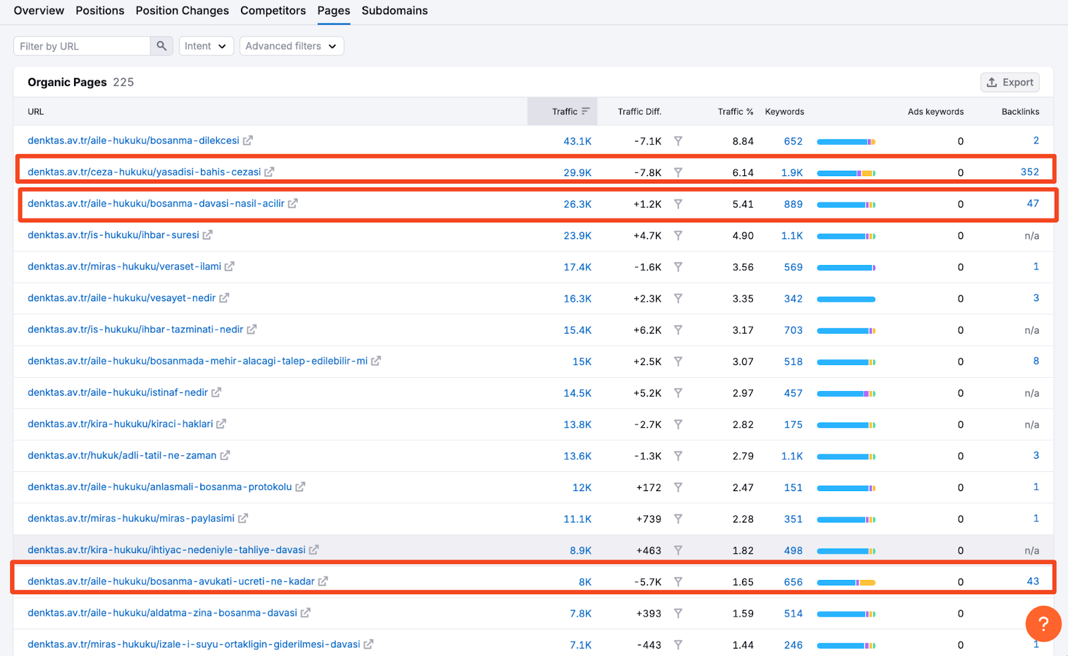The width and height of the screenshot is (1068, 656).
Task: Open external link icon for yasadisi-bahis-cezasi URL
Action: click(269, 172)
